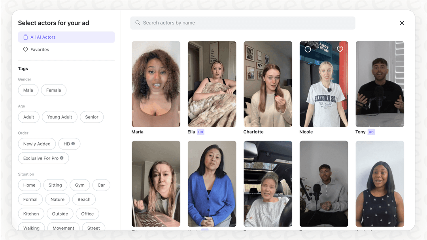The height and width of the screenshot is (240, 427).
Task: Open the Favorites section
Action: tap(40, 49)
